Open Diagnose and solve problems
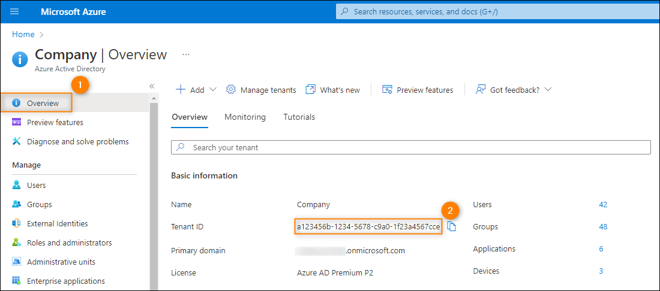Screen dimensions: 660x291 coord(77,141)
